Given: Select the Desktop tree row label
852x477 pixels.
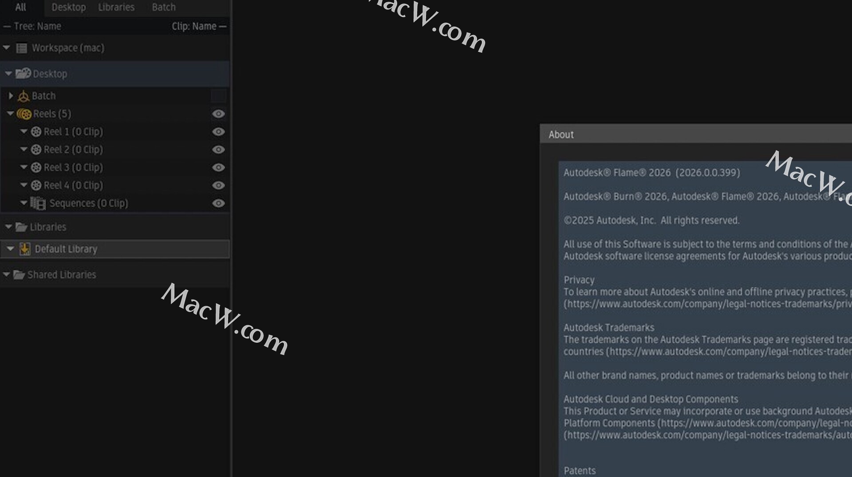Looking at the screenshot, I should tap(50, 74).
